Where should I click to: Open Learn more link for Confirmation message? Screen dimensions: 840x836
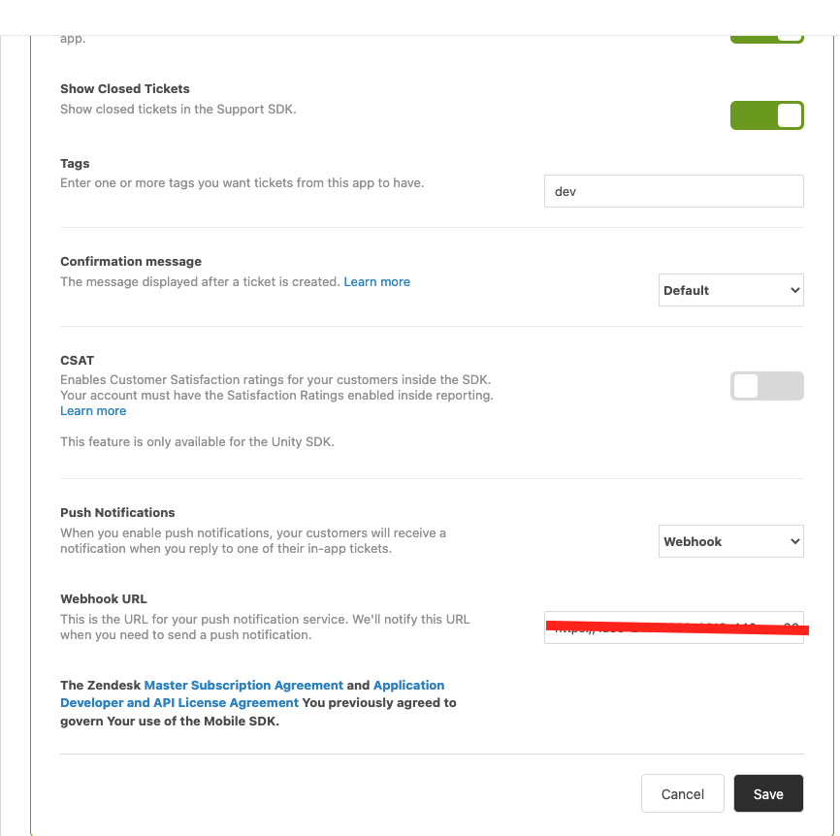tap(376, 282)
